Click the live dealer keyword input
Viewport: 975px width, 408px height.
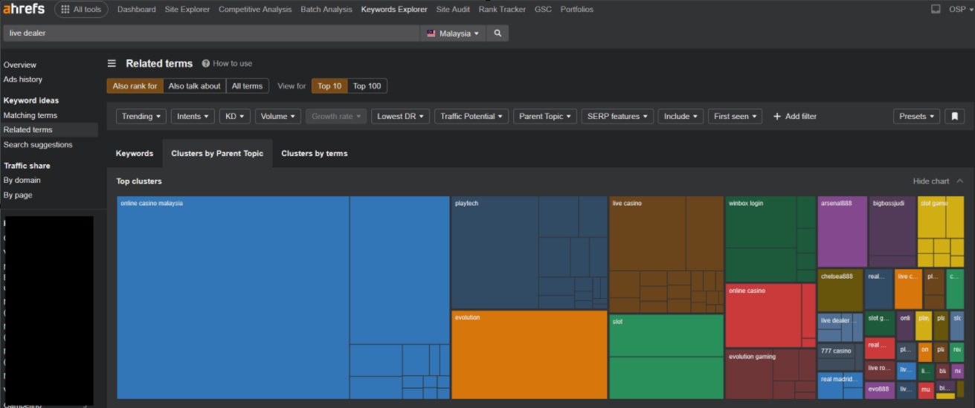coord(211,33)
